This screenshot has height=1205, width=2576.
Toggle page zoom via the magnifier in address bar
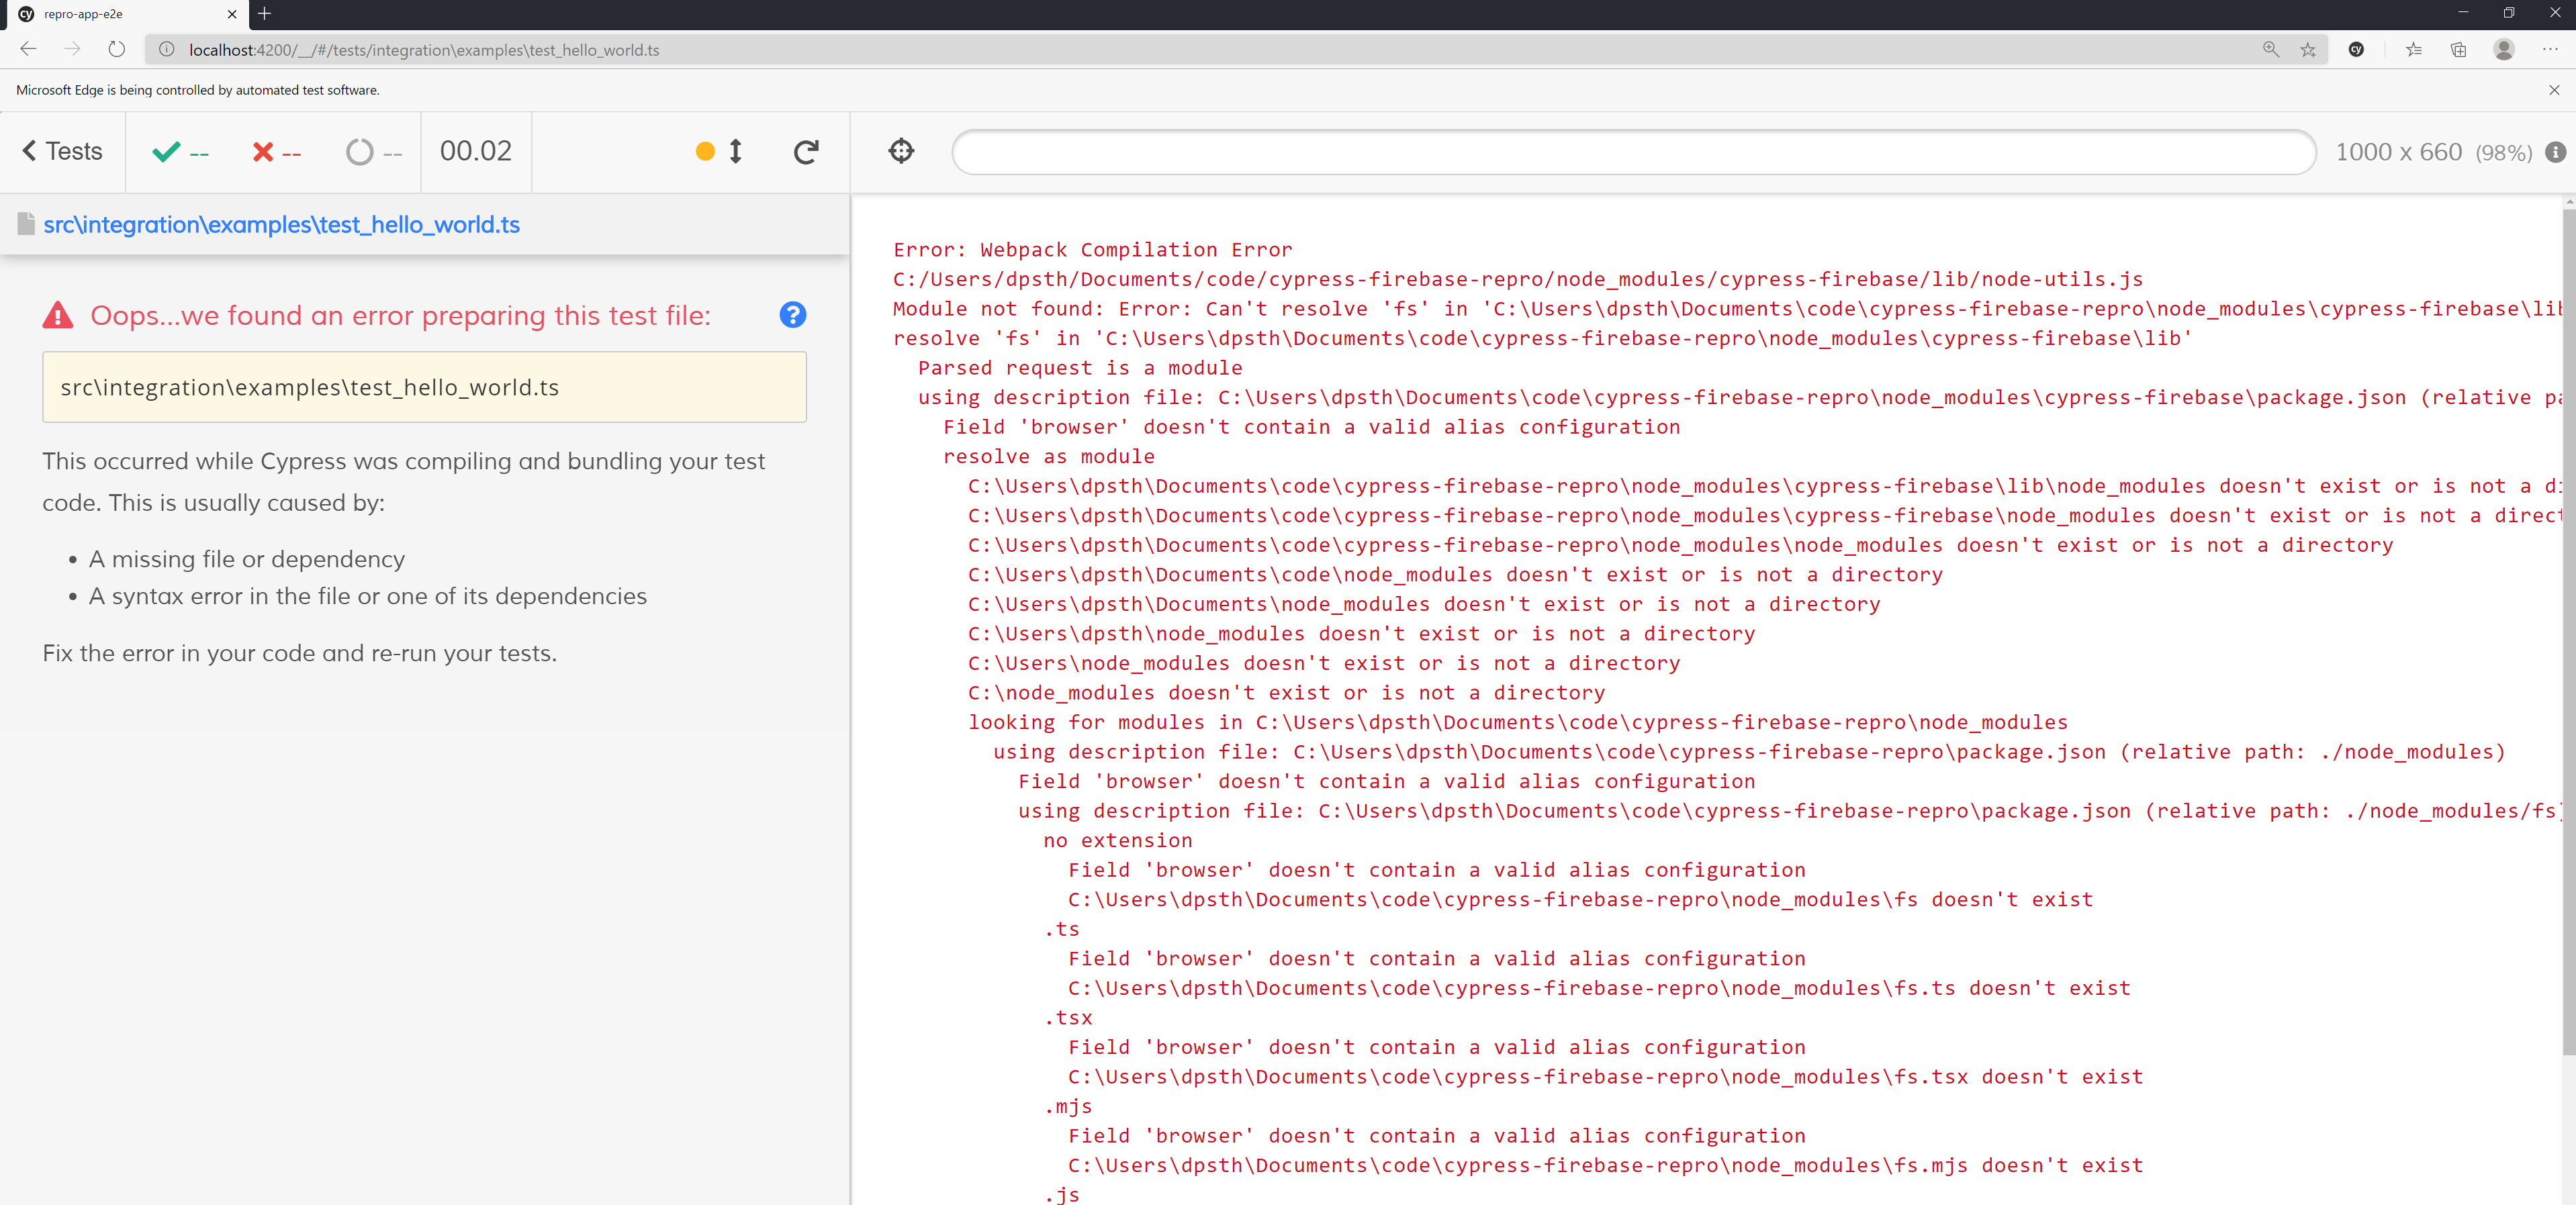(2271, 49)
